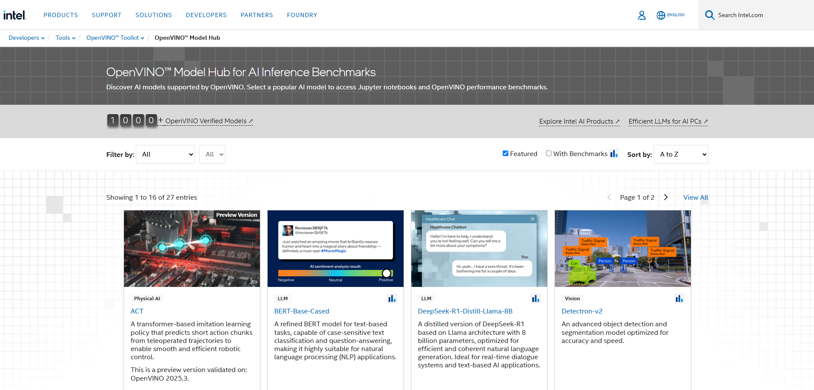Click the LLM tag on DeepSeek card
The image size is (814, 390).
[426, 298]
